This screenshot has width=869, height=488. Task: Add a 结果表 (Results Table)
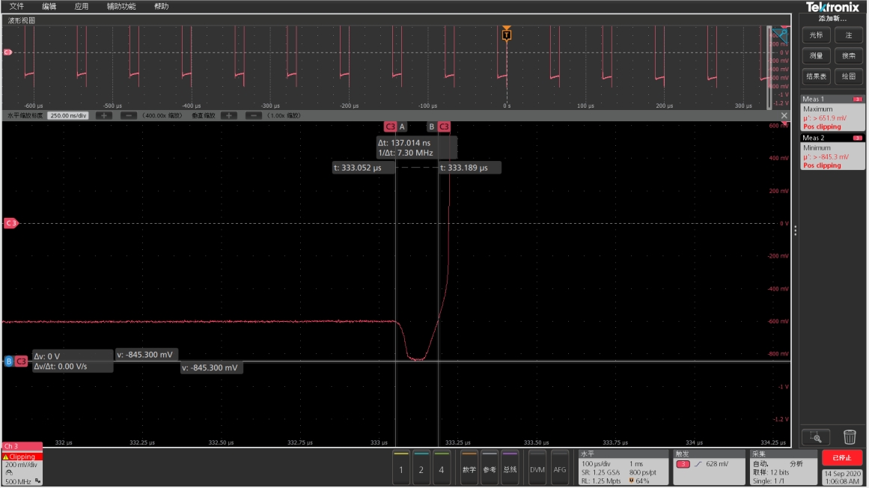(x=816, y=76)
